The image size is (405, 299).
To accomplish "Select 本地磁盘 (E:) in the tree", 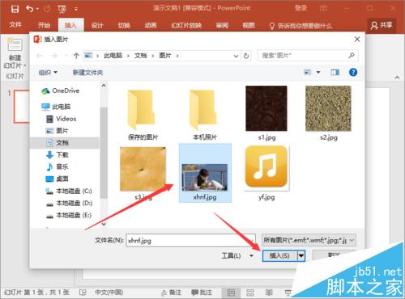I will click(x=69, y=215).
